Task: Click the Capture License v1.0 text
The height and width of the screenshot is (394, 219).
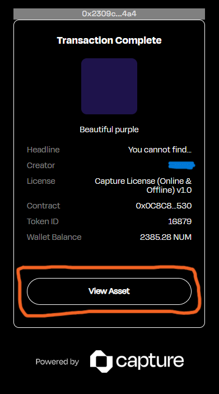Action: click(x=143, y=186)
